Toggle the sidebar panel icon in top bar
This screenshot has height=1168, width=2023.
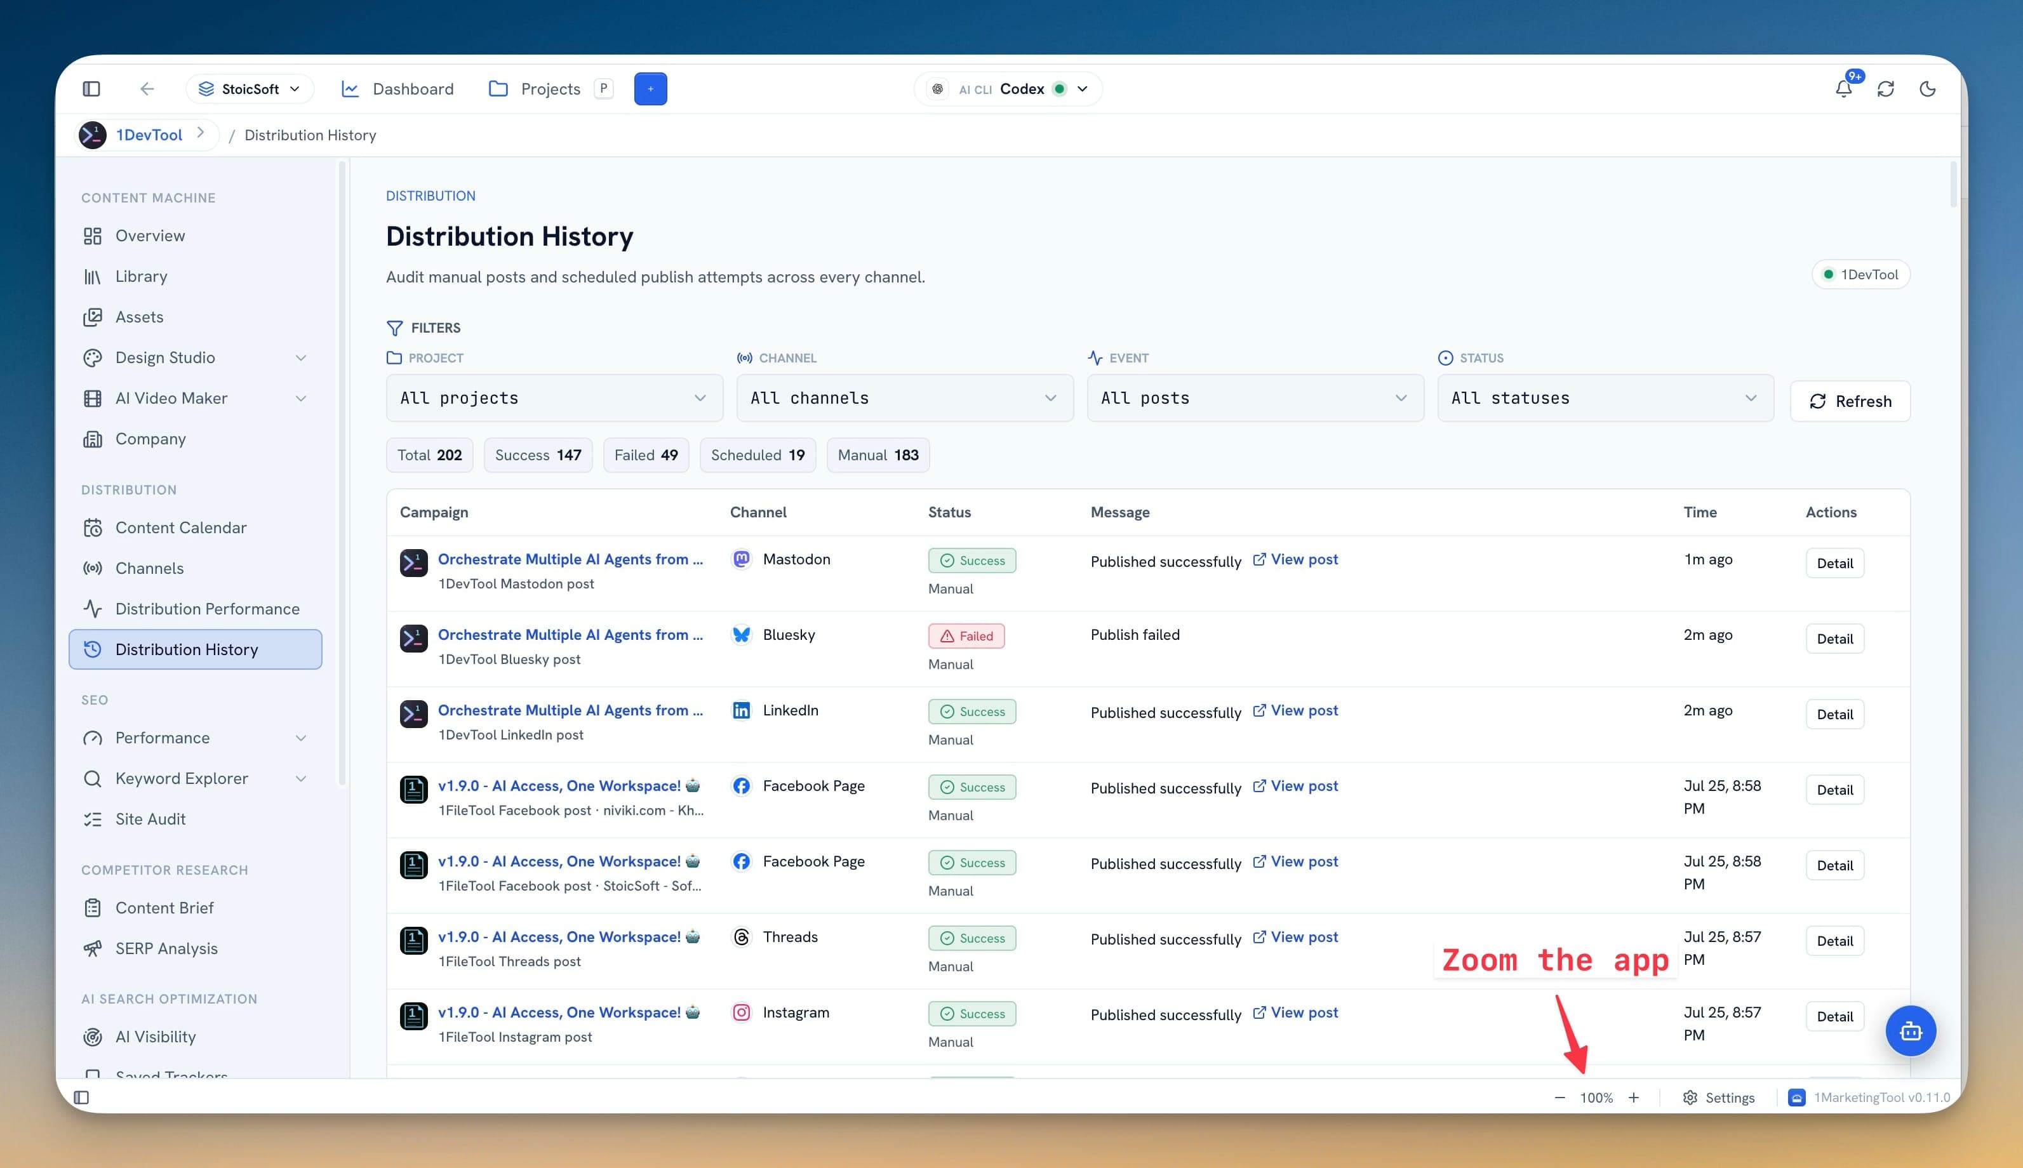pos(91,89)
